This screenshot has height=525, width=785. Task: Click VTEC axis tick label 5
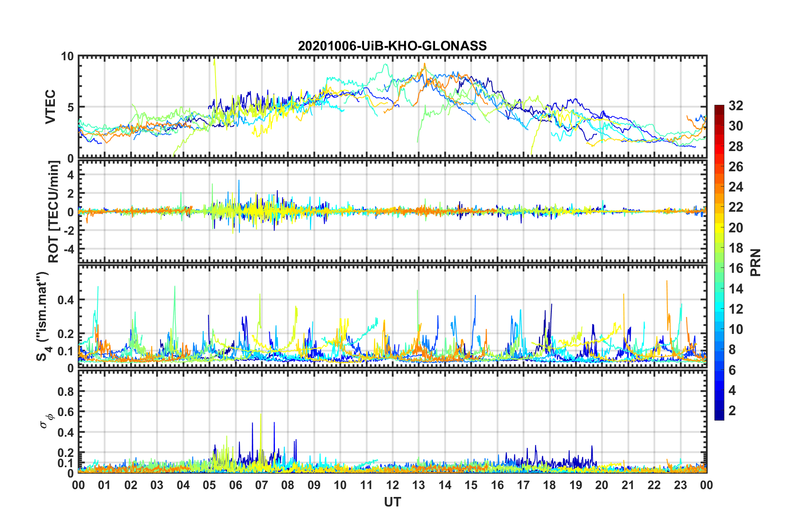click(x=71, y=107)
